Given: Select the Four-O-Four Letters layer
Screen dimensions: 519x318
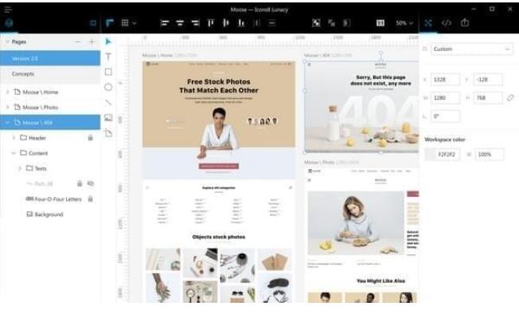Looking at the screenshot, I should [50, 199].
